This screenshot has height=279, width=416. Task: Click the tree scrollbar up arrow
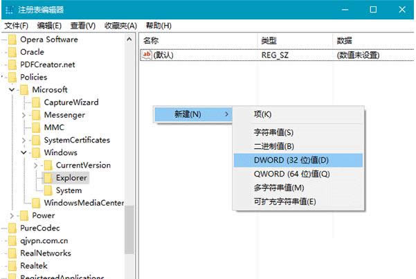point(129,39)
